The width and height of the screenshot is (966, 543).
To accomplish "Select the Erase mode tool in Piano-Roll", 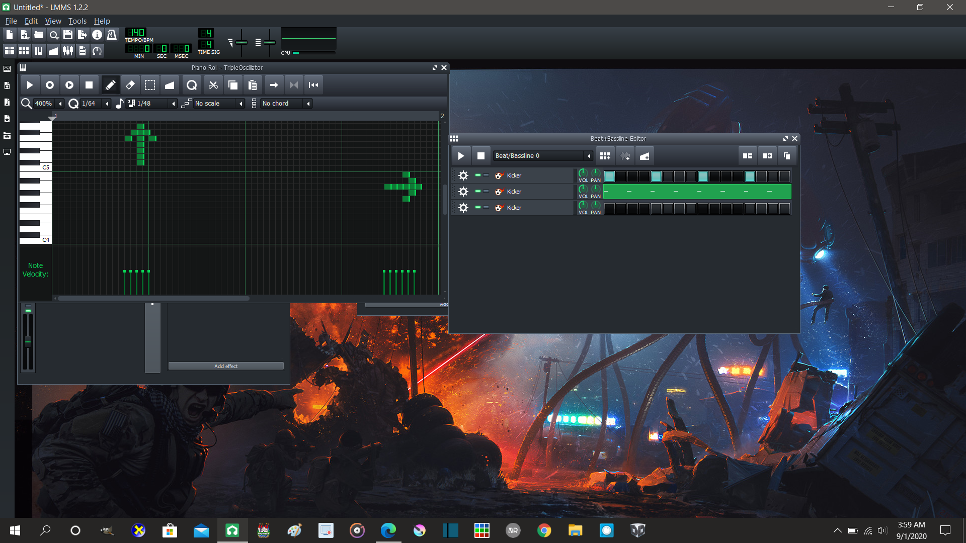I will (130, 85).
